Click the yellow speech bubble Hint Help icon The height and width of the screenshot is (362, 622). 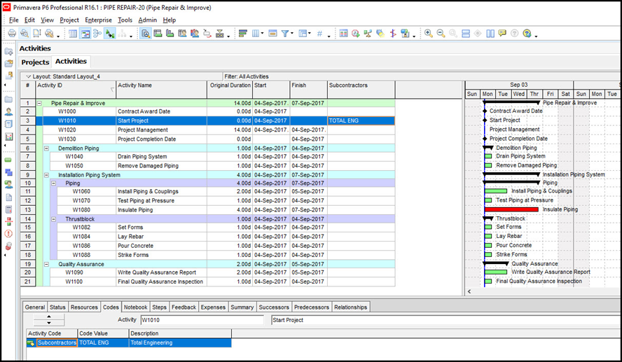(502, 34)
